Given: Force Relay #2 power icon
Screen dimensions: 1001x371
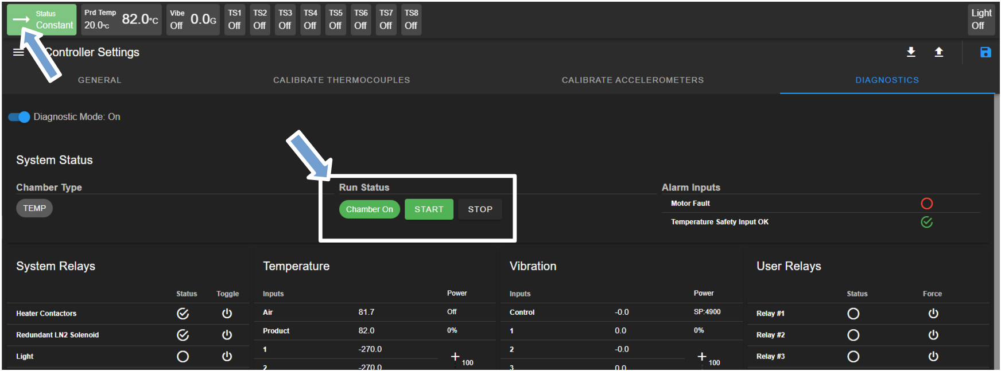Looking at the screenshot, I should point(933,335).
